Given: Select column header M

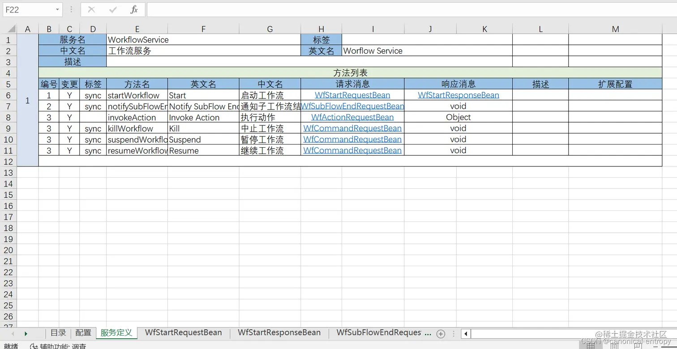Looking at the screenshot, I should pos(615,30).
